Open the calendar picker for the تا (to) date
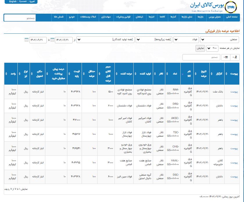244x202 pixels. click(27, 40)
